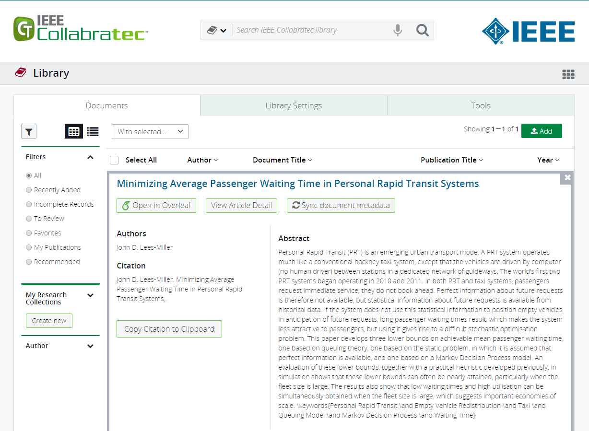Switch to list view of documents
Viewport: 589px width, 431px height.
(x=93, y=131)
